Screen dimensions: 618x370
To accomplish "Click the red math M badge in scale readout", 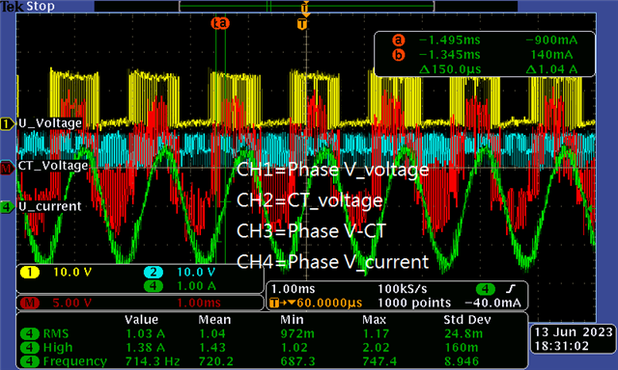I will [x=30, y=303].
